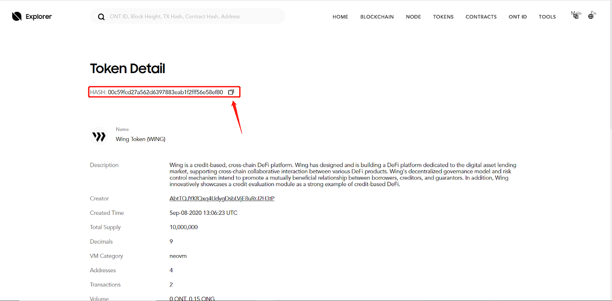Viewport: 612px width, 301px height.
Task: Click the token description text
Action: (343, 174)
